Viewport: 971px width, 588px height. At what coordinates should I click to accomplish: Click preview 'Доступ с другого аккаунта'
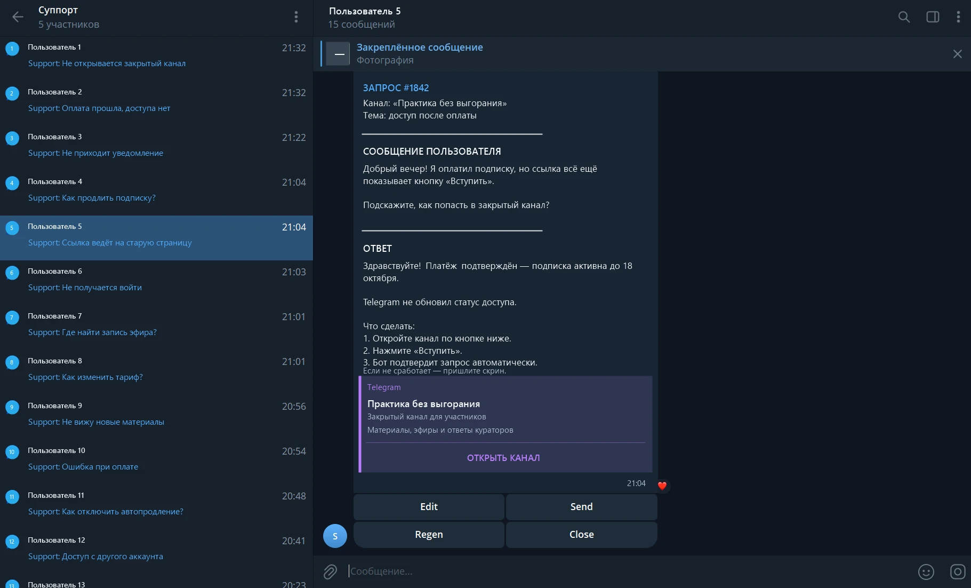pyautogui.click(x=113, y=557)
